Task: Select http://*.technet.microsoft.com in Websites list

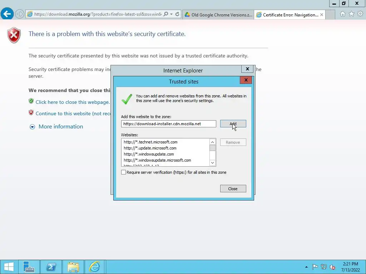Action: point(150,142)
